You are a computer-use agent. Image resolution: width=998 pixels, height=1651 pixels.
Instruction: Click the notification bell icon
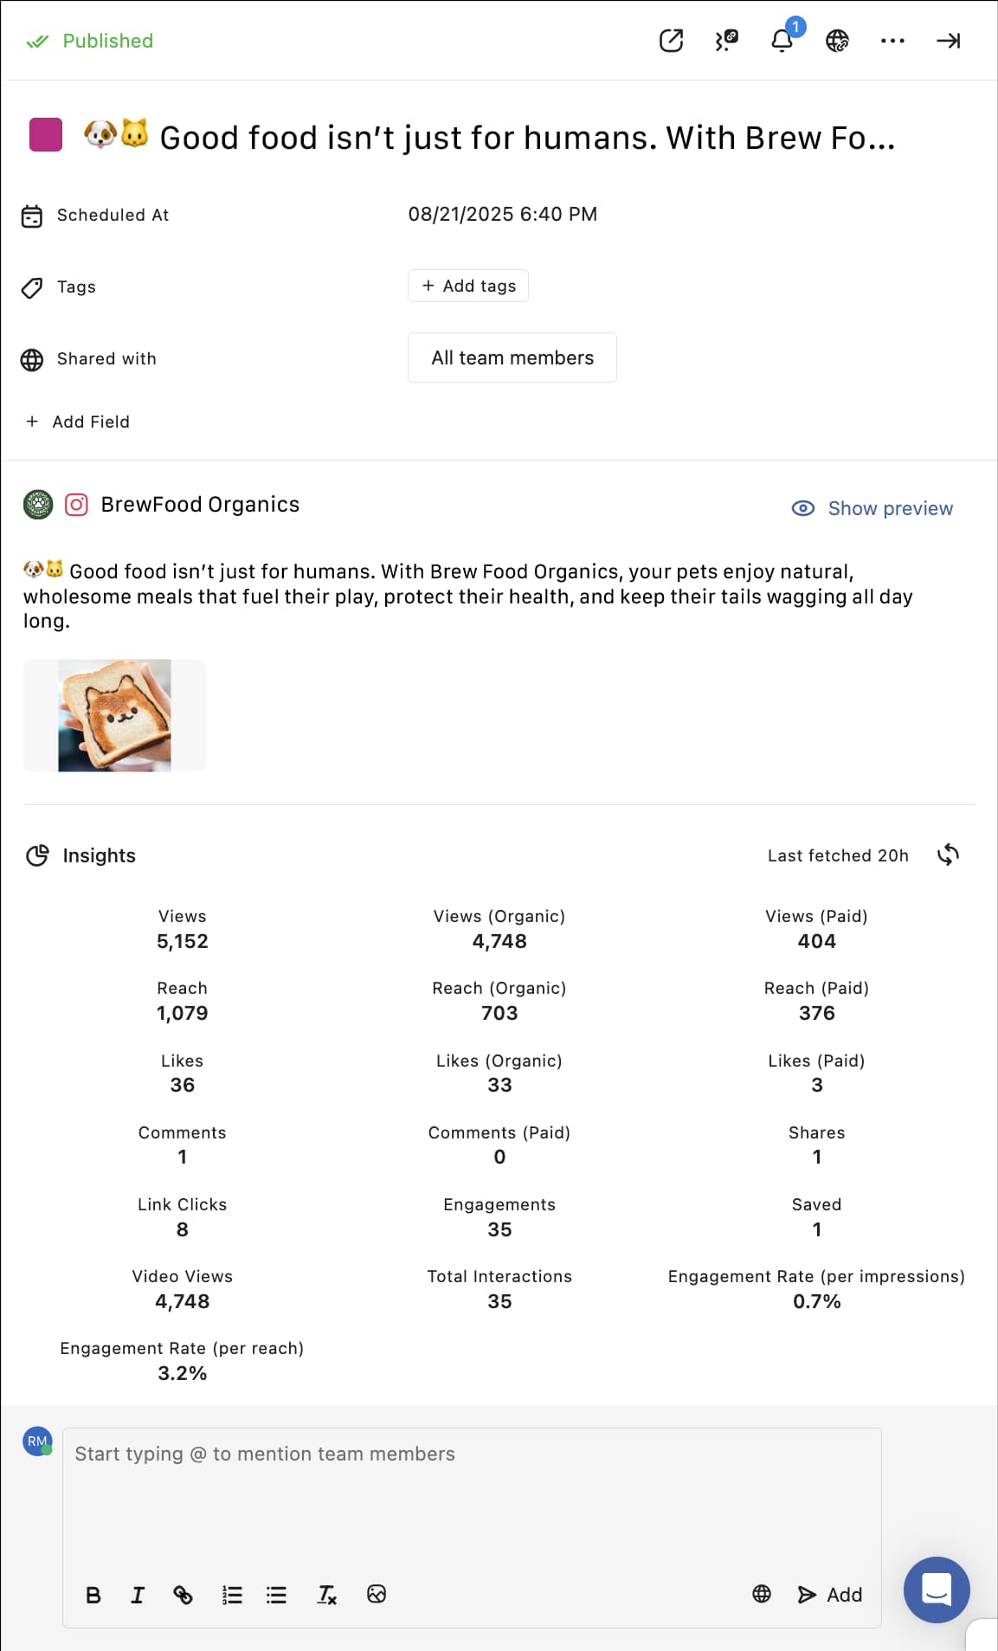pyautogui.click(x=782, y=41)
